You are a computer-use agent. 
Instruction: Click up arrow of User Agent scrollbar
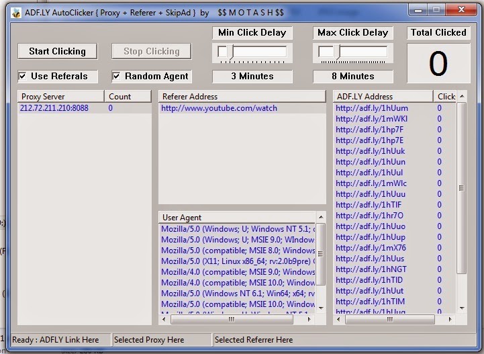(321, 217)
